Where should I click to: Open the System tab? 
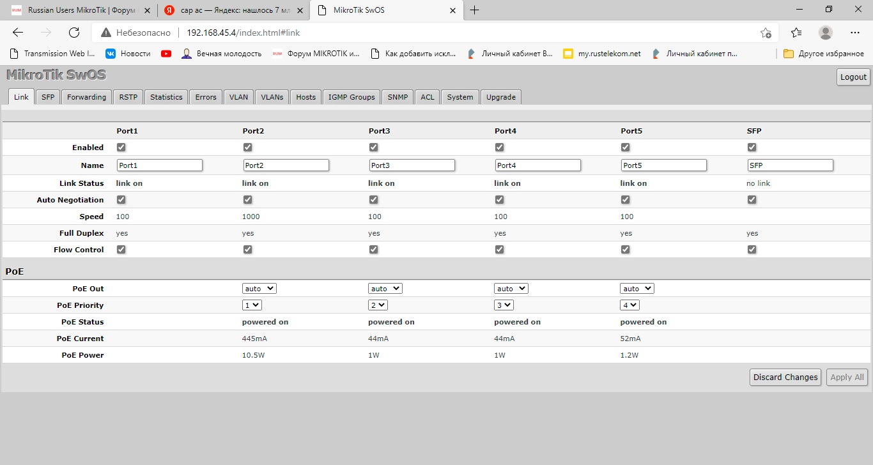coord(460,97)
